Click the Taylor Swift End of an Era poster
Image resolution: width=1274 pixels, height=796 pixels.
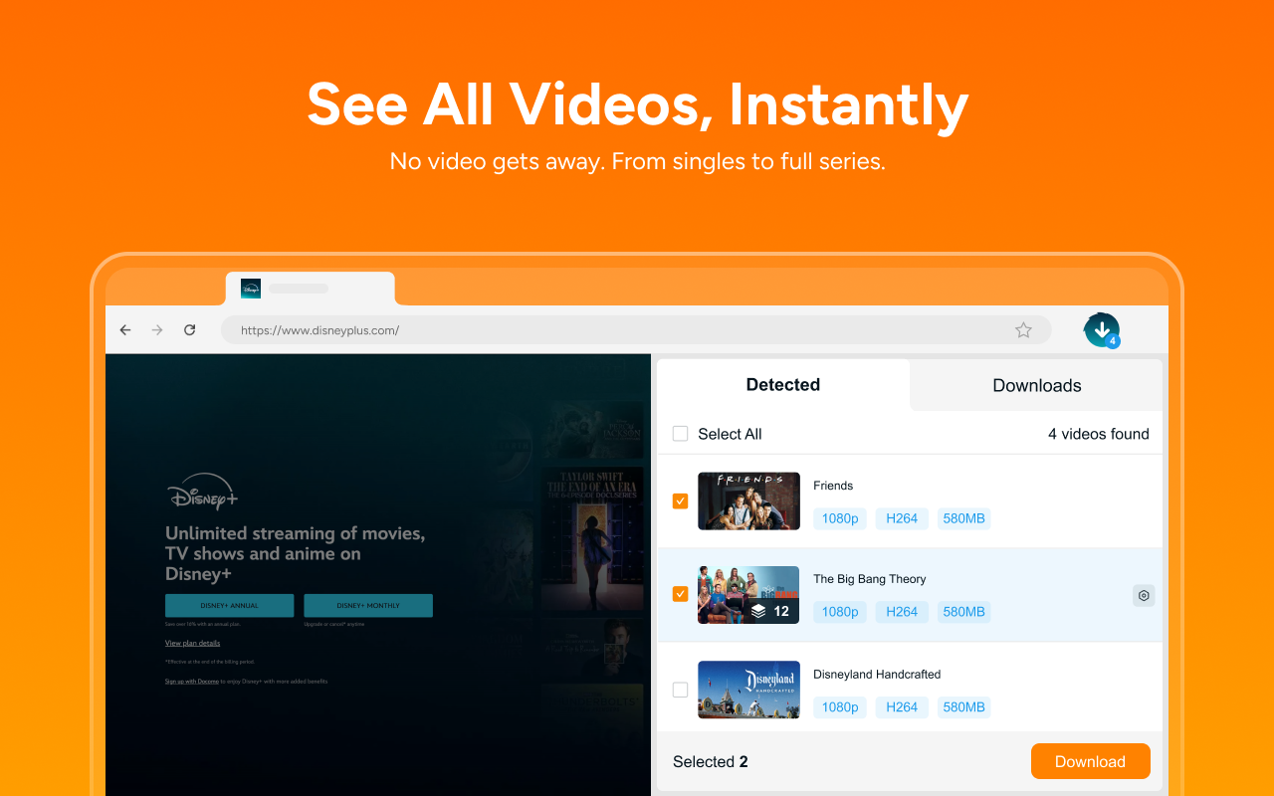coord(593,538)
